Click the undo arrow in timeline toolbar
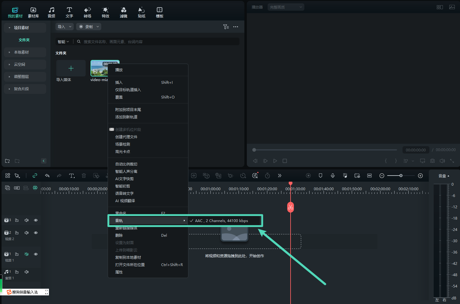Screen dimensions: 460x304 pos(47,176)
